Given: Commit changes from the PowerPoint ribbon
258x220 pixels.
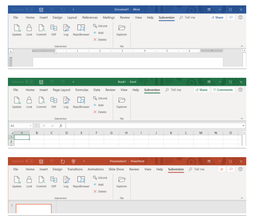Looking at the screenshot, I should click(x=41, y=182).
